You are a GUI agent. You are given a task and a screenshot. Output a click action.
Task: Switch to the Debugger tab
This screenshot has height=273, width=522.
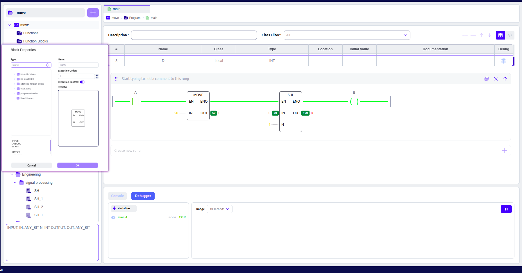coord(143,196)
